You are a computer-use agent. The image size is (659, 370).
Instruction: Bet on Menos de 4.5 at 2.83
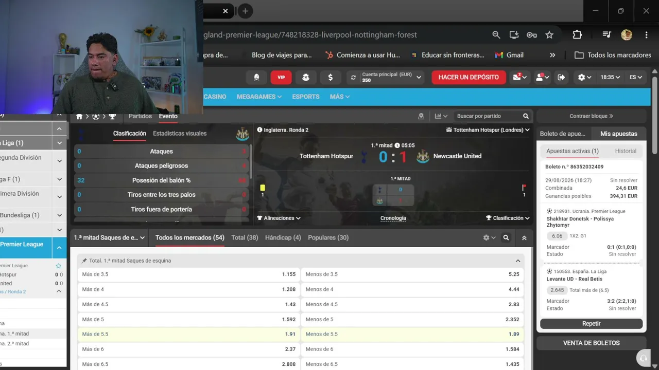click(412, 304)
